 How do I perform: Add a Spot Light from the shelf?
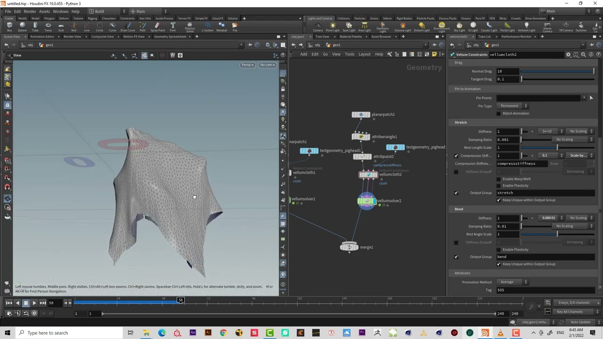click(349, 27)
